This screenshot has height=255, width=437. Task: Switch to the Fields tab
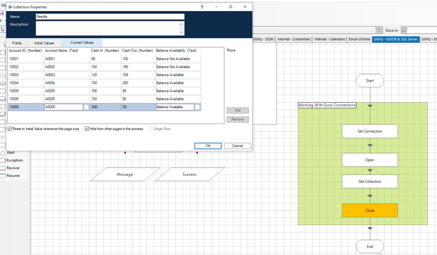(17, 43)
